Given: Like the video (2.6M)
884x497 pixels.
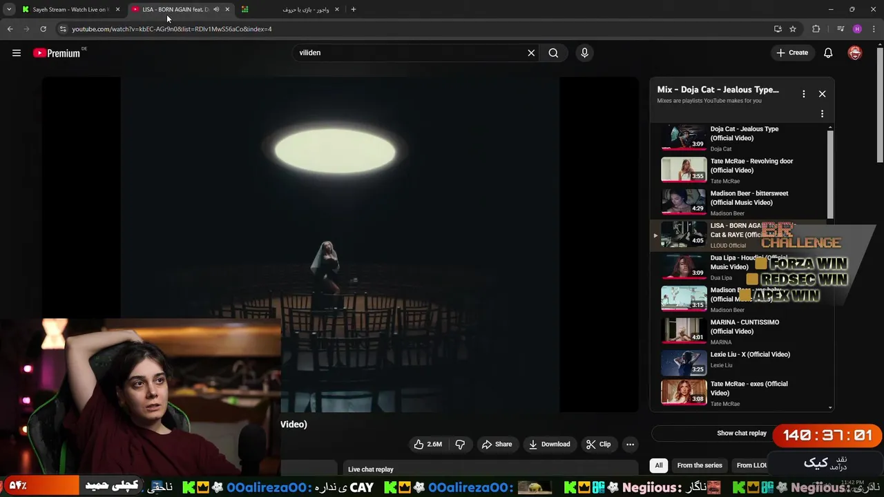Looking at the screenshot, I should coord(427,445).
